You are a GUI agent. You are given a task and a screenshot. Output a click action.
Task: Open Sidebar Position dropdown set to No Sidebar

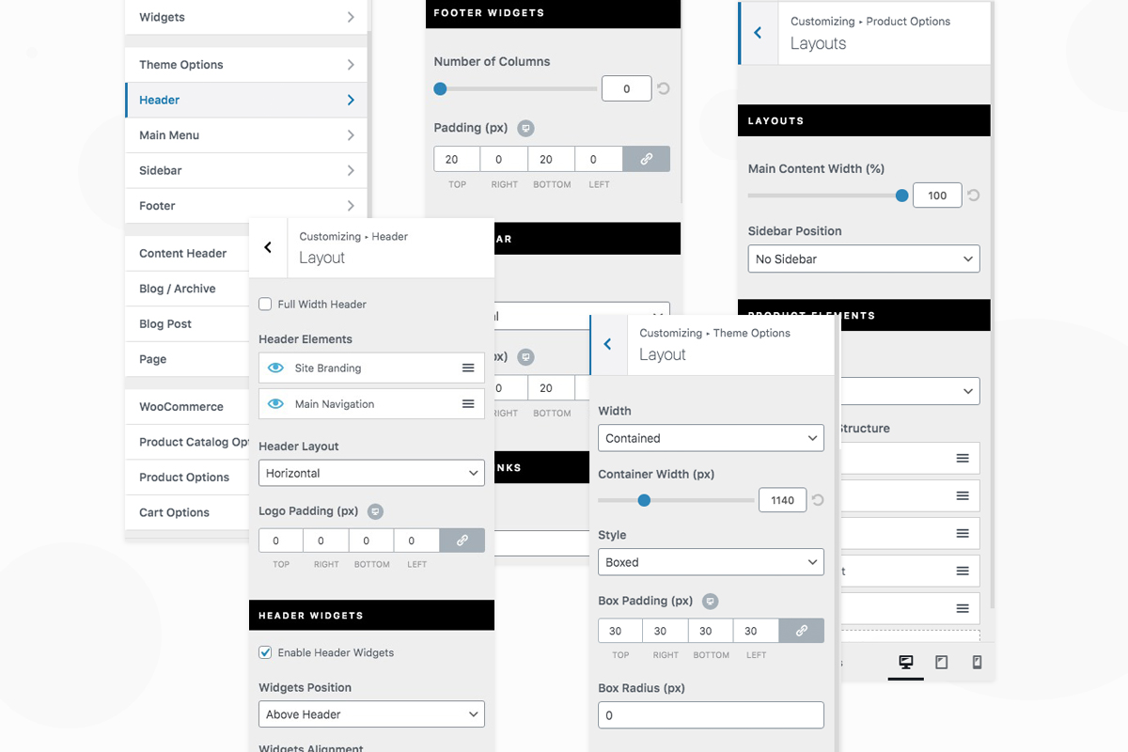point(864,258)
